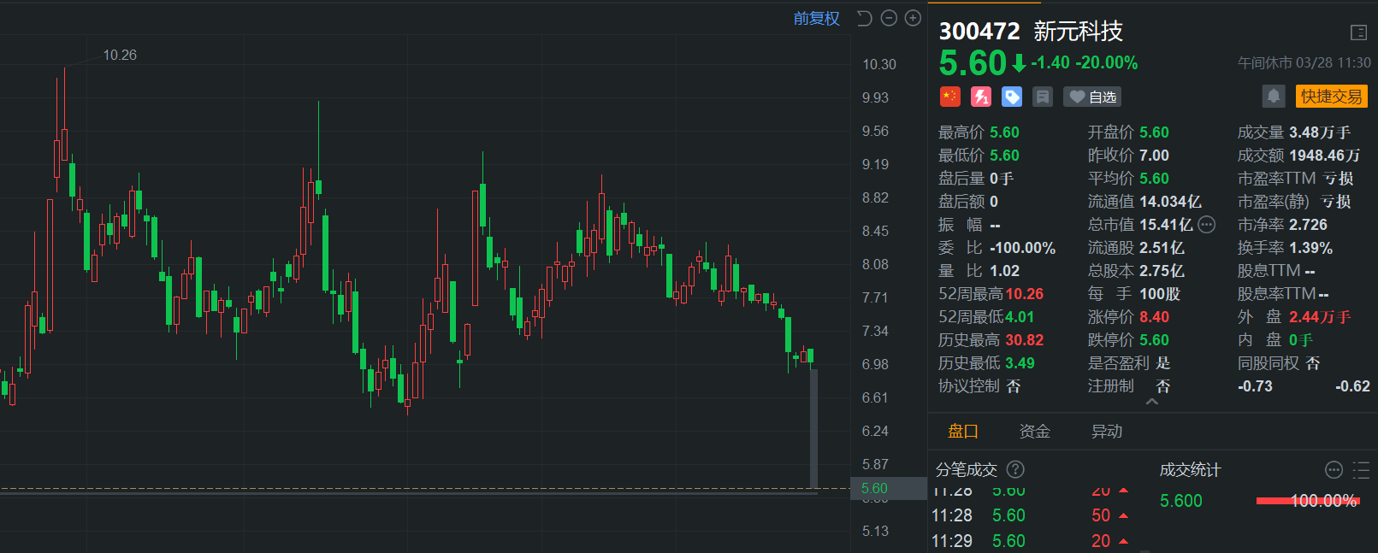Click the 快捷交易 quick trade button
The image size is (1378, 553).
point(1331,97)
